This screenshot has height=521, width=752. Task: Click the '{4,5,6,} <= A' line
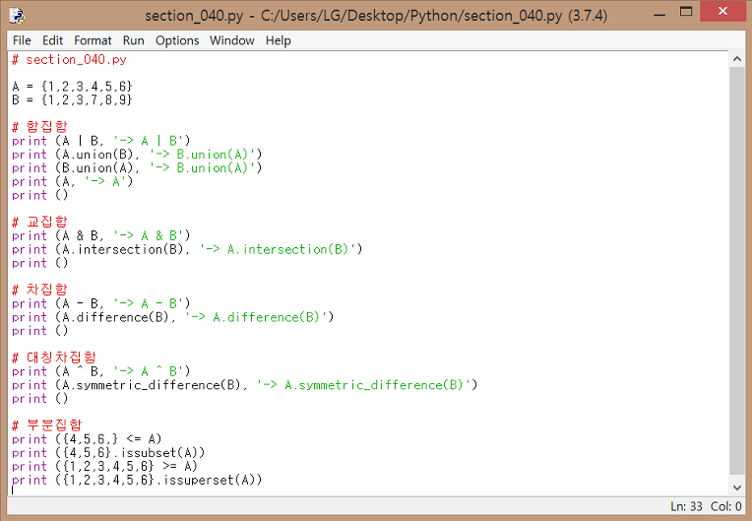87,439
